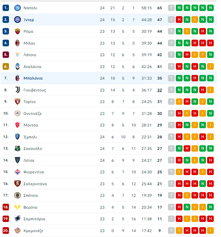The width and height of the screenshot is (221, 237).
Task: Click Atalanta's orange I form badge
Action: coord(210,67)
